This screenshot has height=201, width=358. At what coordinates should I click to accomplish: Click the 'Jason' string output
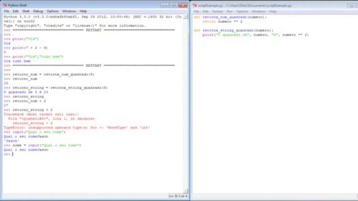click(11, 141)
